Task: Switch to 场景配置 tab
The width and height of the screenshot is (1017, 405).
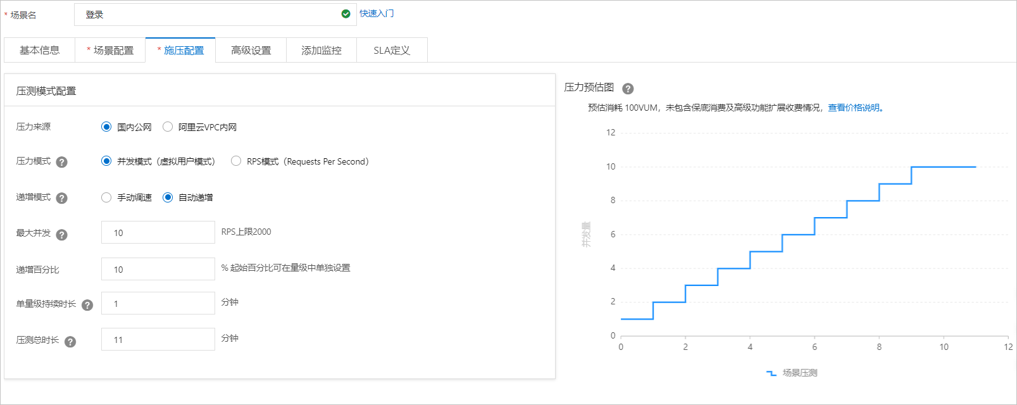Action: click(x=110, y=50)
